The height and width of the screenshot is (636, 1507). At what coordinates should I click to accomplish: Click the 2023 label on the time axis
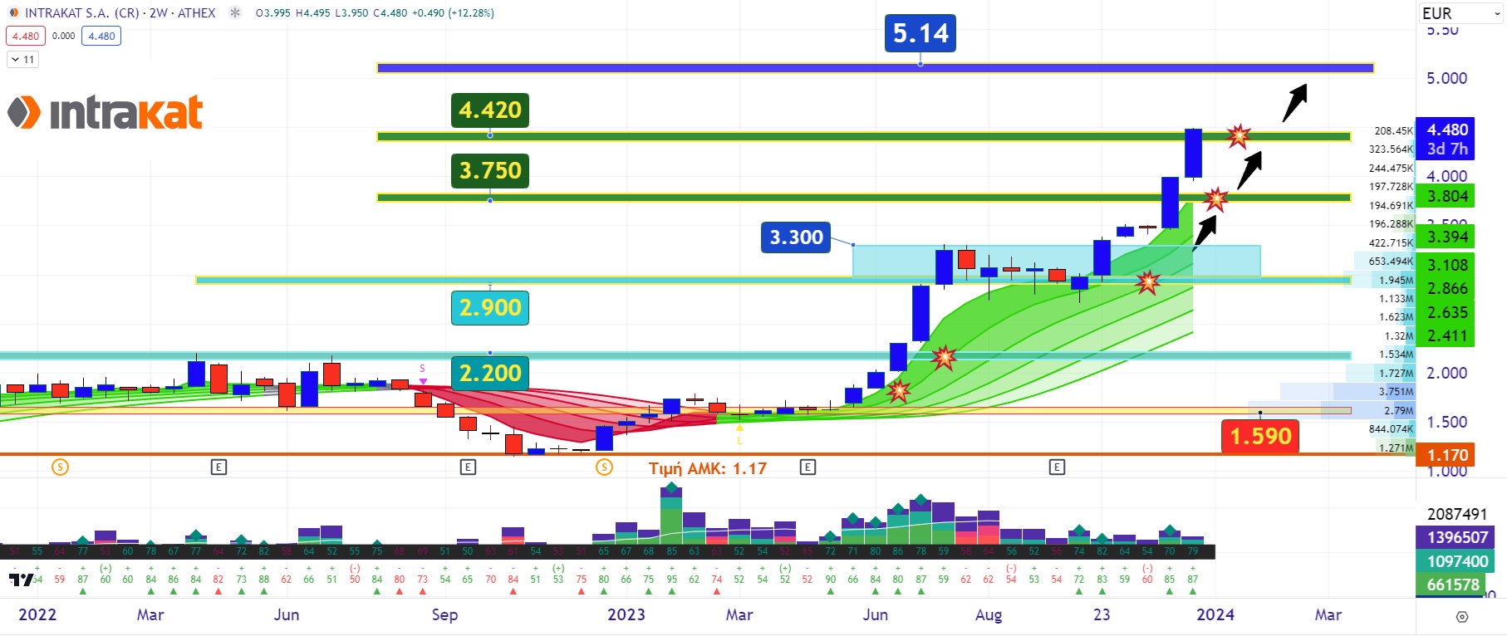[x=626, y=615]
